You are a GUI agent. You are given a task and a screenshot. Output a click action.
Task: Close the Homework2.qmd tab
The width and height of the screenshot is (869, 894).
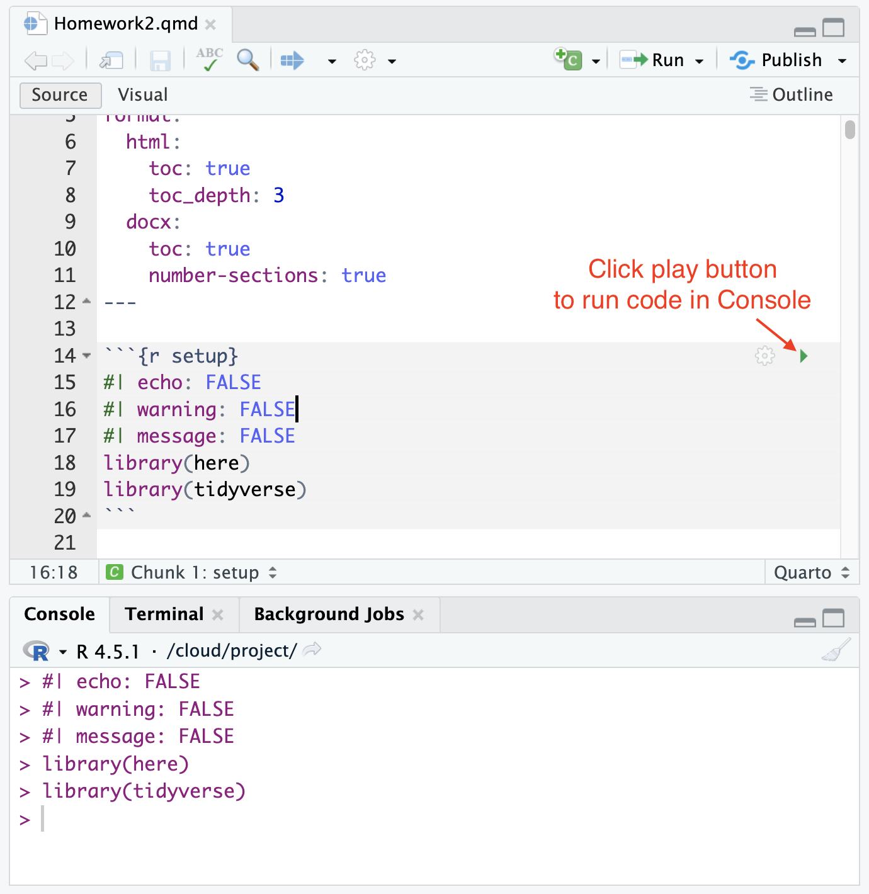pyautogui.click(x=211, y=25)
